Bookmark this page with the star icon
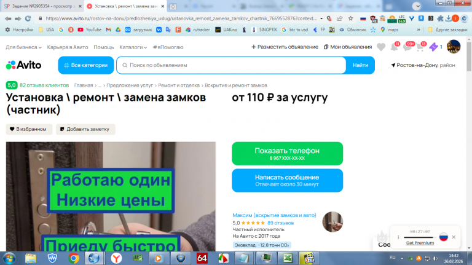The image size is (472, 265). pos(351,18)
